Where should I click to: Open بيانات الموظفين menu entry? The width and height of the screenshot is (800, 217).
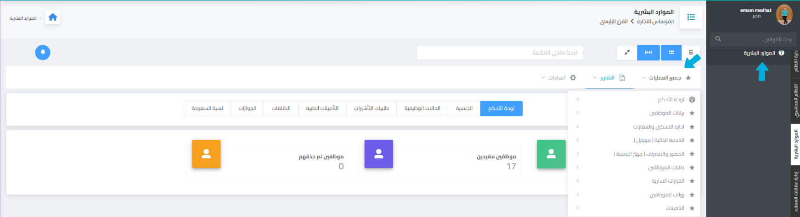666,113
